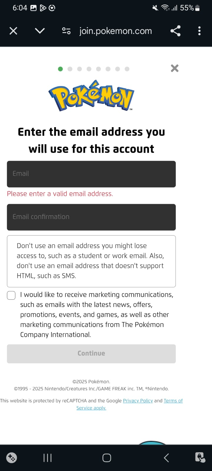Open site settings tune icon
The height and width of the screenshot is (471, 212).
click(66, 31)
